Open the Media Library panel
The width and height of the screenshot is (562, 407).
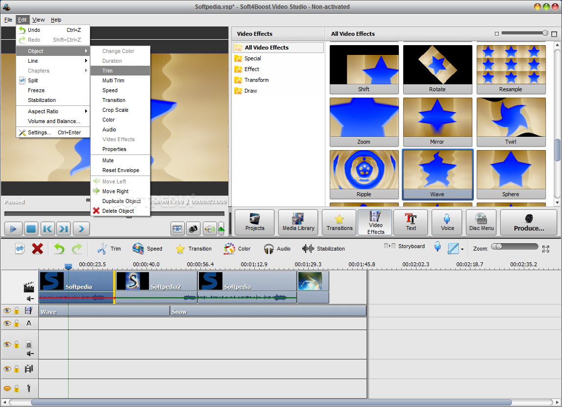298,222
